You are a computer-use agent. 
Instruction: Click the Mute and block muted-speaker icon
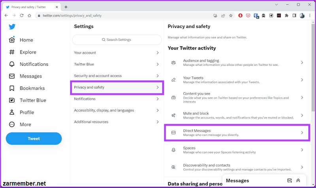pos(173,115)
